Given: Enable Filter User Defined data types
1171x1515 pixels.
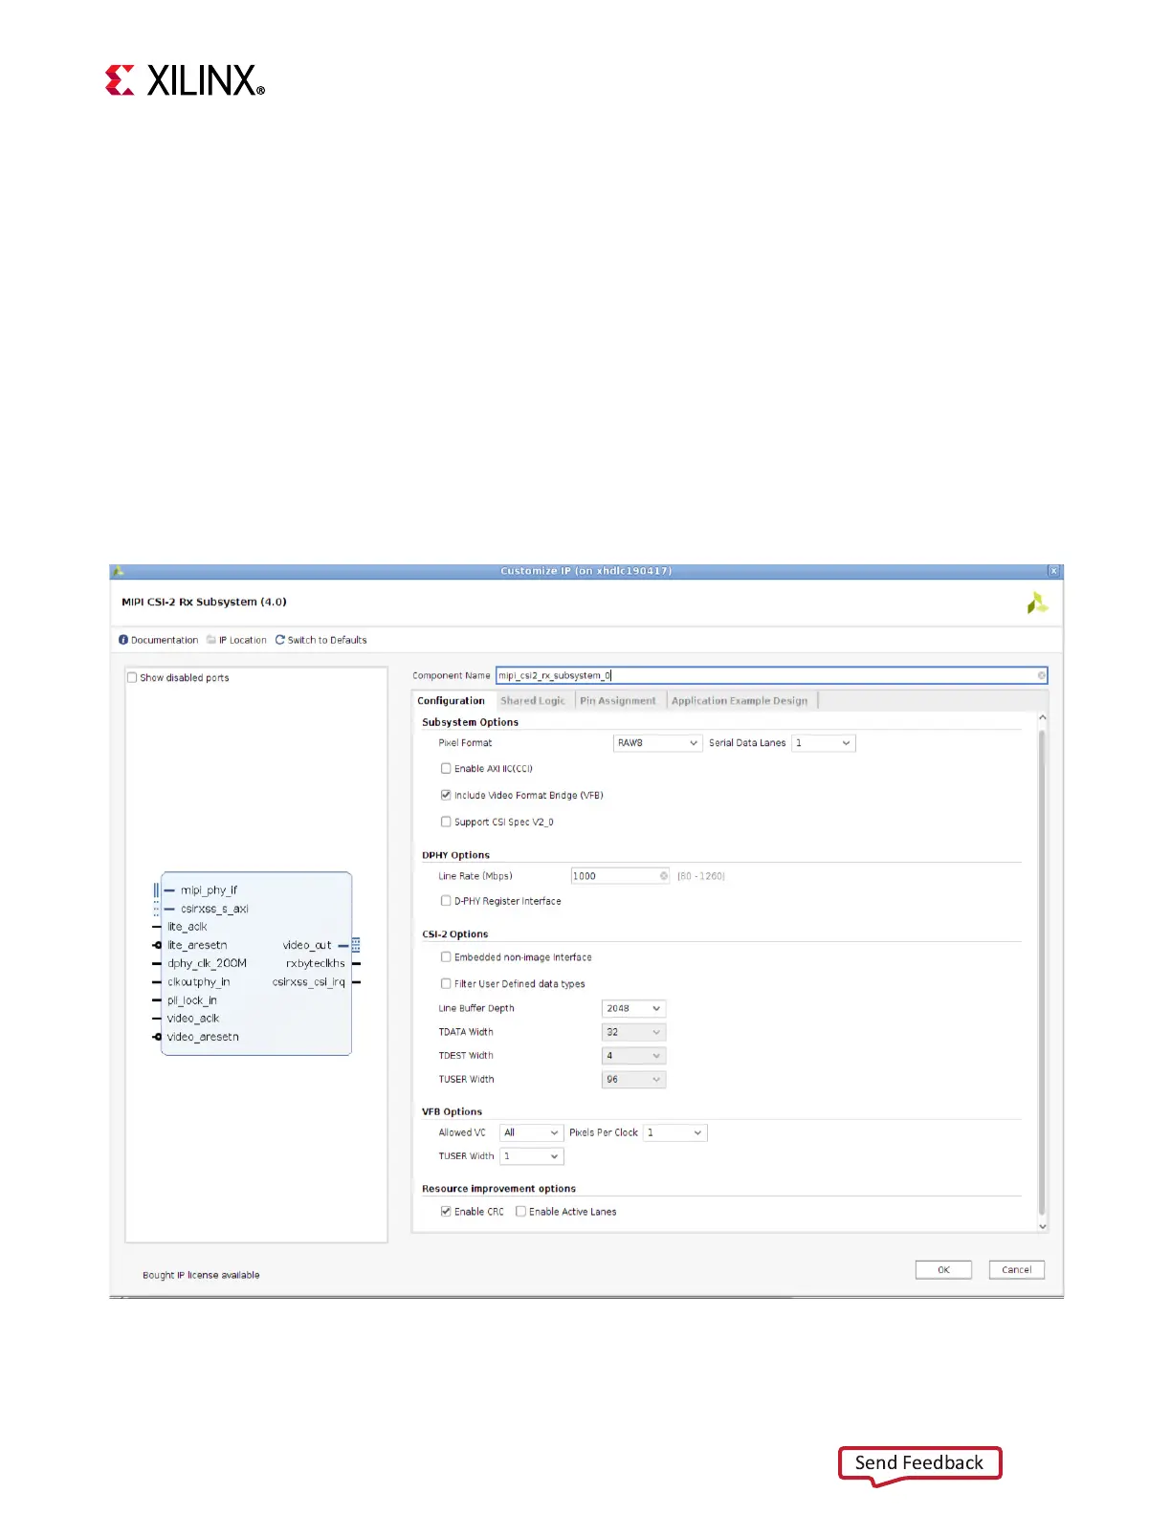Looking at the screenshot, I should [446, 983].
